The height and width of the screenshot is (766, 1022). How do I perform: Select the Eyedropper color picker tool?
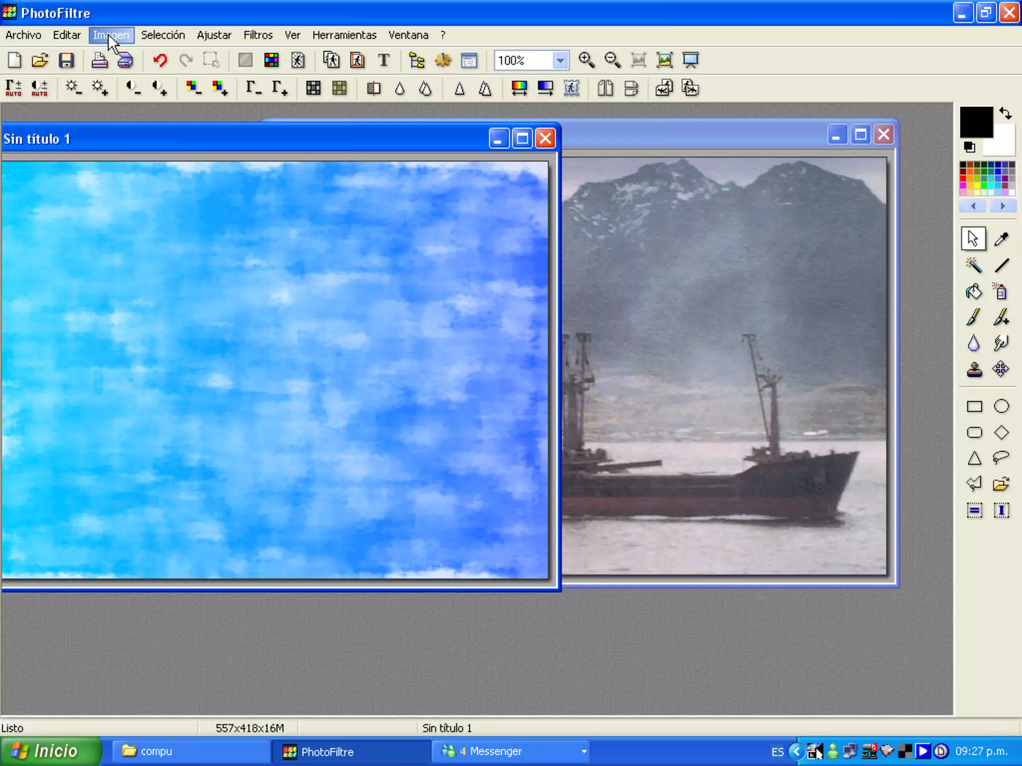pyautogui.click(x=1001, y=239)
